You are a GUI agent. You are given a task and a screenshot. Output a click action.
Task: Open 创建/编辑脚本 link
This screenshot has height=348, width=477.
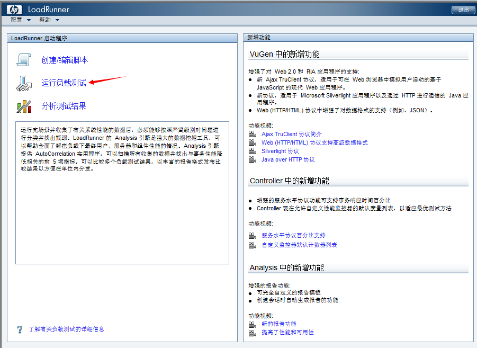(65, 60)
